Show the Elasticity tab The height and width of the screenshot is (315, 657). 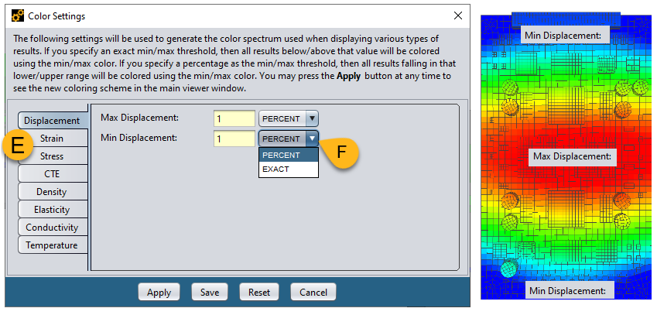coord(52,210)
